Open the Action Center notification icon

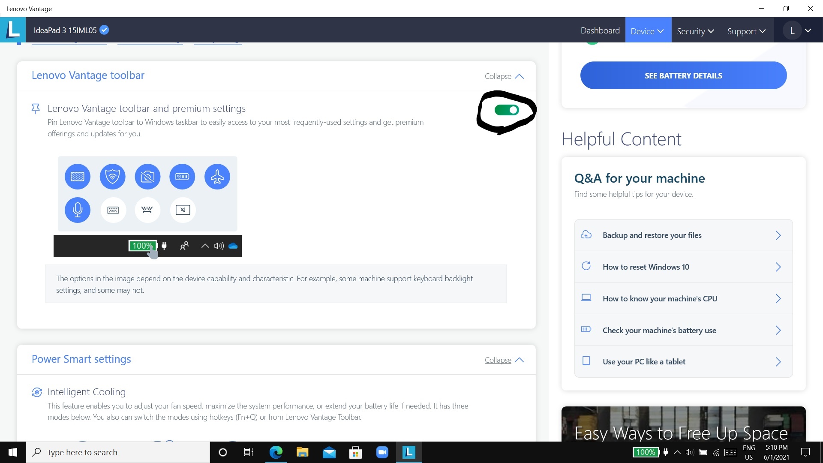[805, 452]
